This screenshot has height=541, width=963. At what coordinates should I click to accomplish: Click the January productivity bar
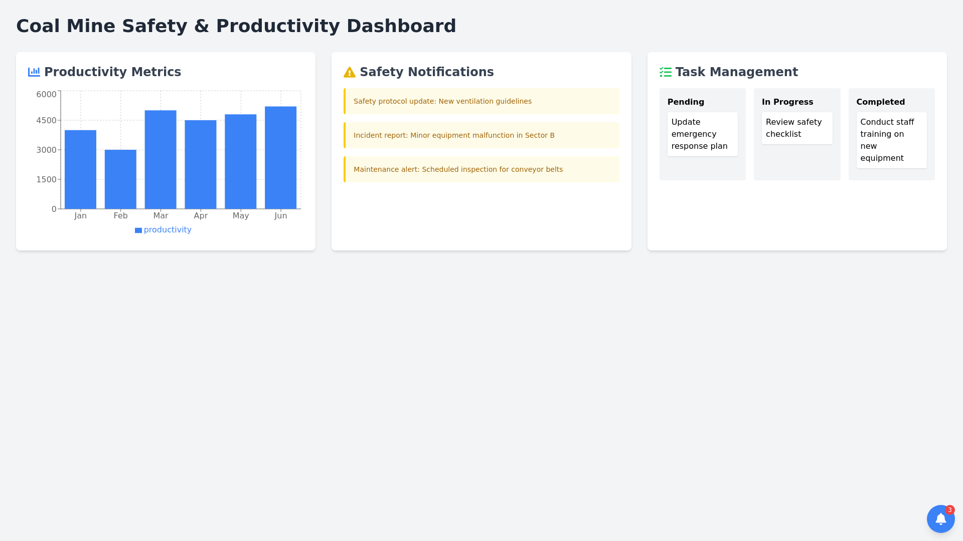coord(80,169)
